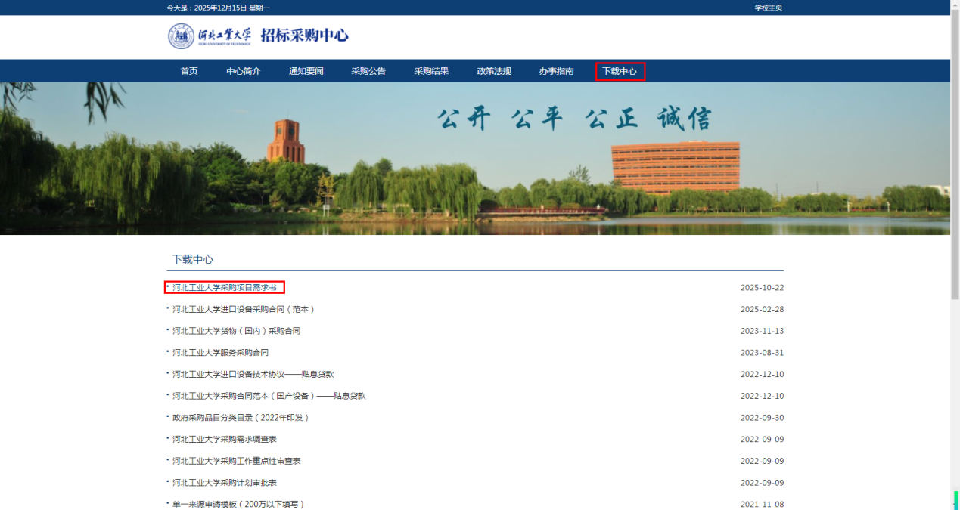The image size is (960, 510).
Task: Select 通知要闻 in navigation bar
Action: click(x=306, y=71)
